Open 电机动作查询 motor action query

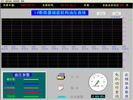pyautogui.click(x=117, y=85)
